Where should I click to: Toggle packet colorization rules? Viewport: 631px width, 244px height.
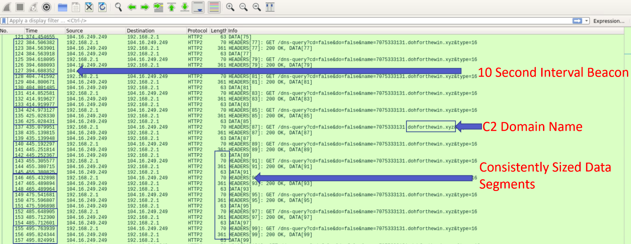pos(214,7)
